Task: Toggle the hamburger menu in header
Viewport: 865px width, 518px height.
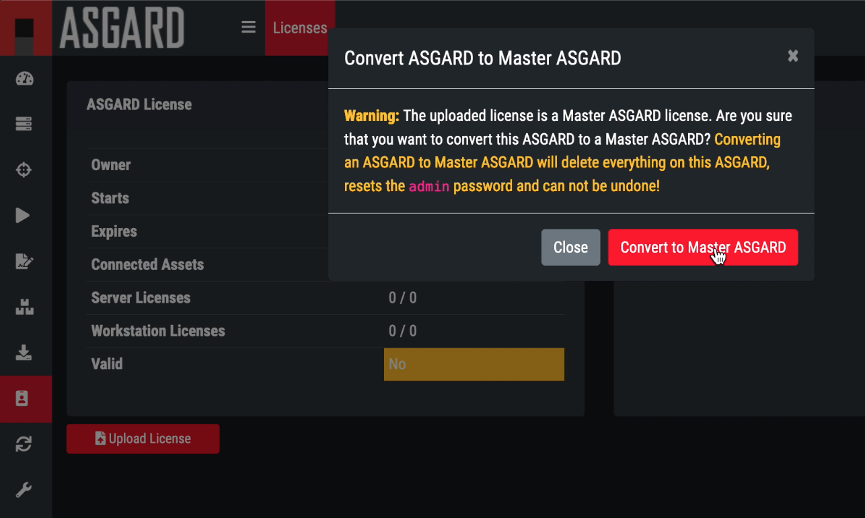Action: click(249, 28)
